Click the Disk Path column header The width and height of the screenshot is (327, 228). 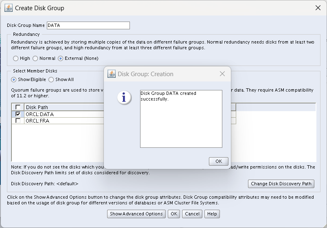tap(64, 107)
